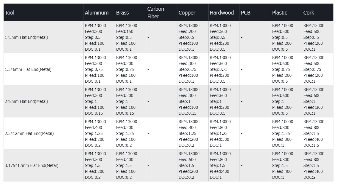Select the Cork column header
The height and width of the screenshot is (185, 337).
coord(308,13)
